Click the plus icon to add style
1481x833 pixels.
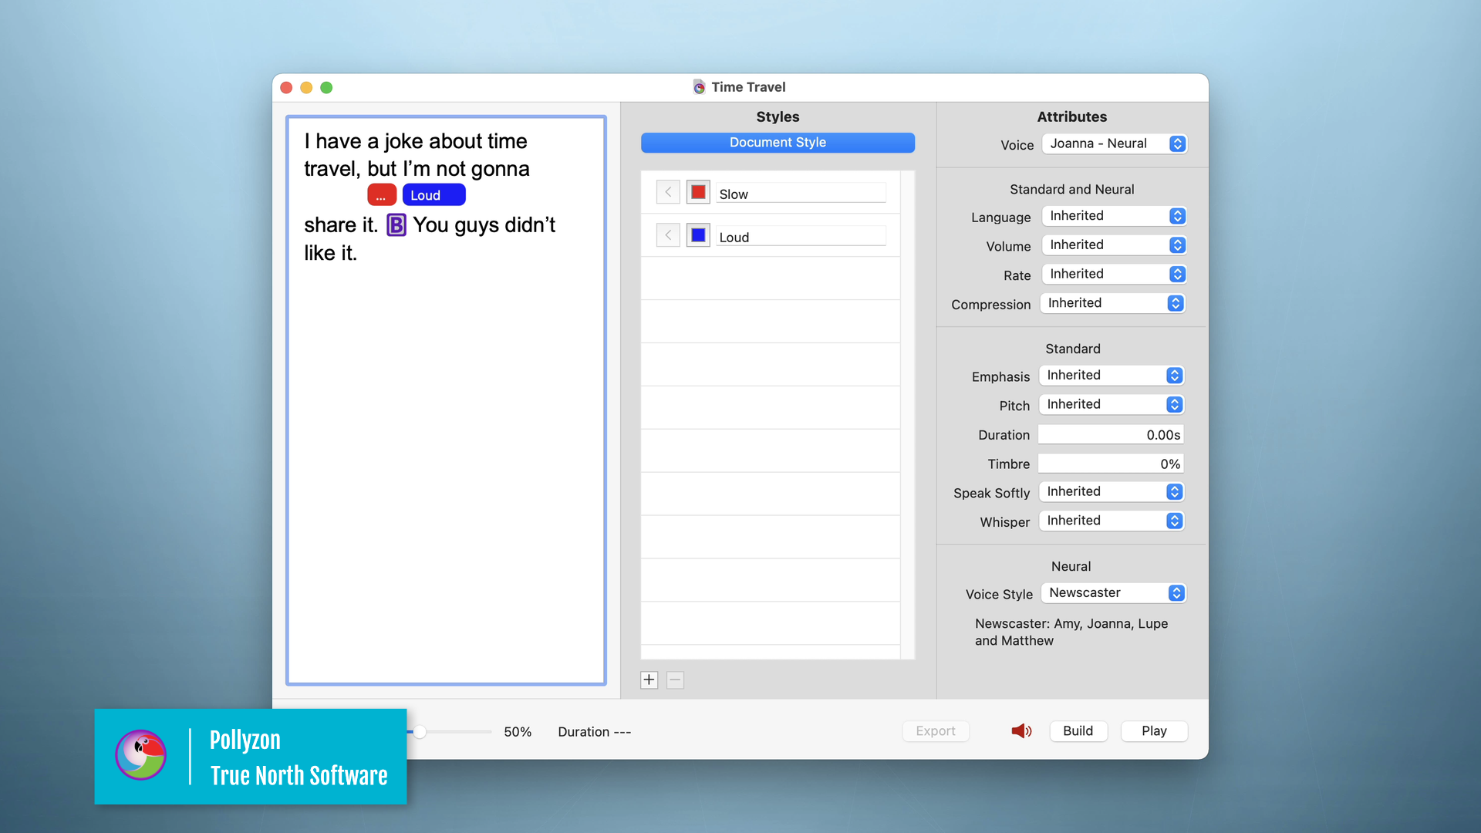pos(649,680)
